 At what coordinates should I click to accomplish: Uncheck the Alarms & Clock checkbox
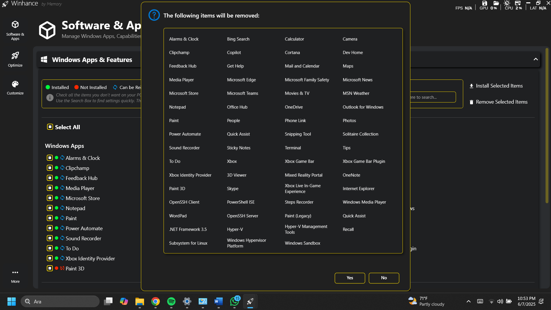coord(50,158)
